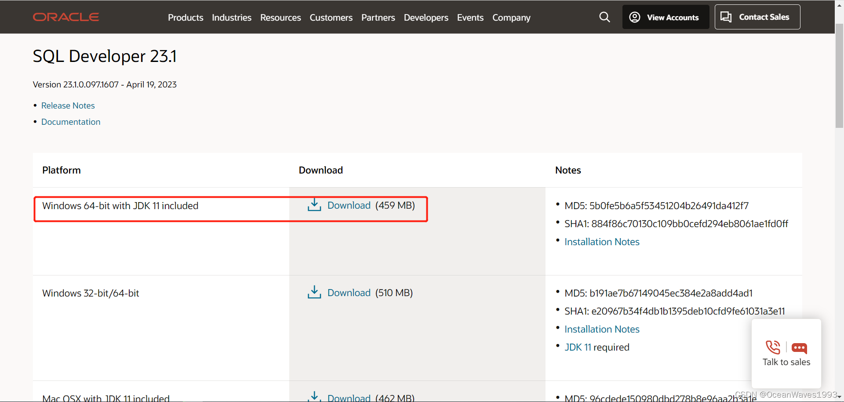Click the SQL Developer 23.1 heading

click(x=105, y=56)
